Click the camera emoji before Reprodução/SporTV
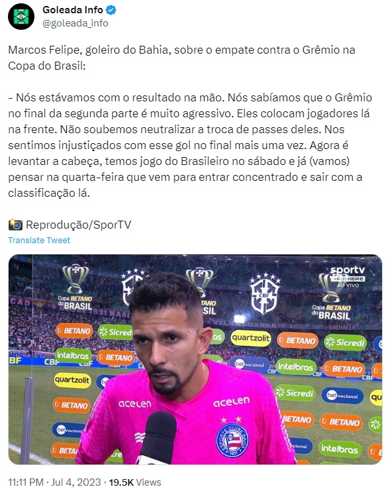The width and height of the screenshot is (388, 493). pos(15,225)
